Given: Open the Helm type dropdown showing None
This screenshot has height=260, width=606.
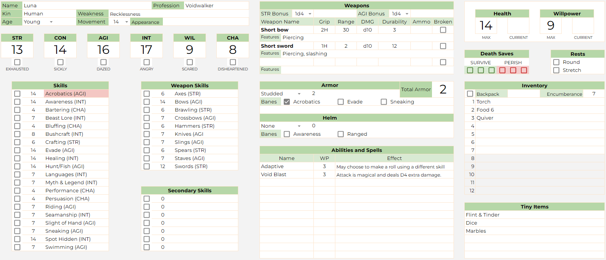Looking at the screenshot, I should tap(299, 126).
